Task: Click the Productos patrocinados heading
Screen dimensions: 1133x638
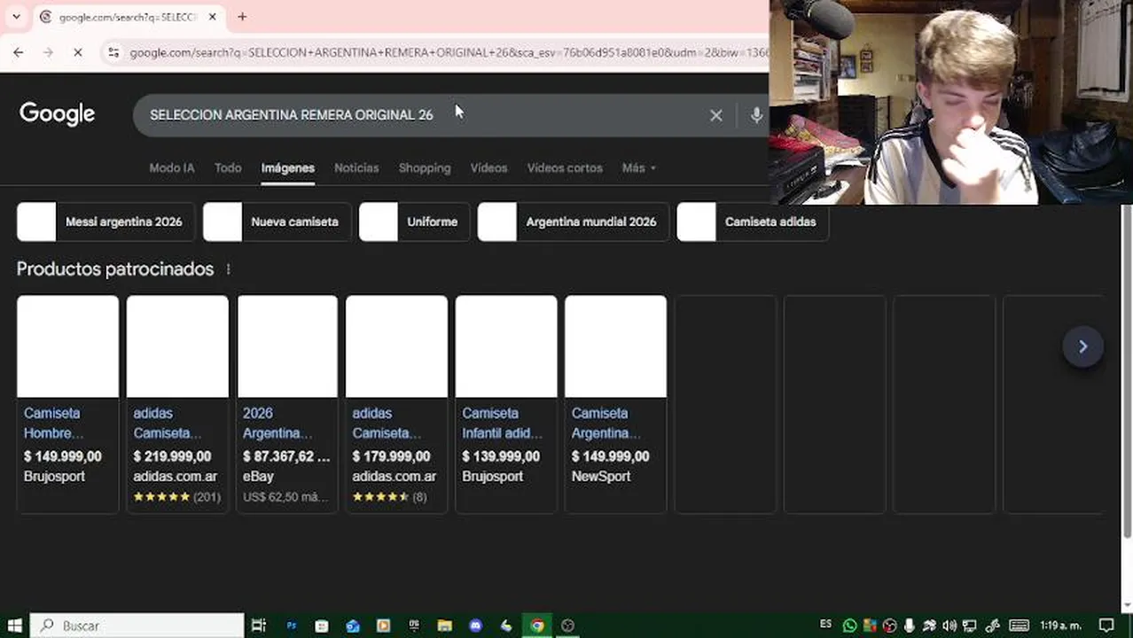Action: (x=115, y=269)
